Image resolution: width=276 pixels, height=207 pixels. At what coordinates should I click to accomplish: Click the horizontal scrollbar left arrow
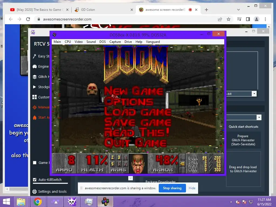point(7,189)
